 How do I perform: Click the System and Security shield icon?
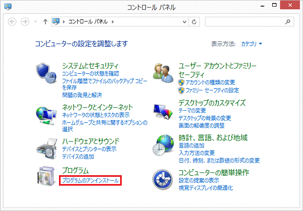coord(46,73)
